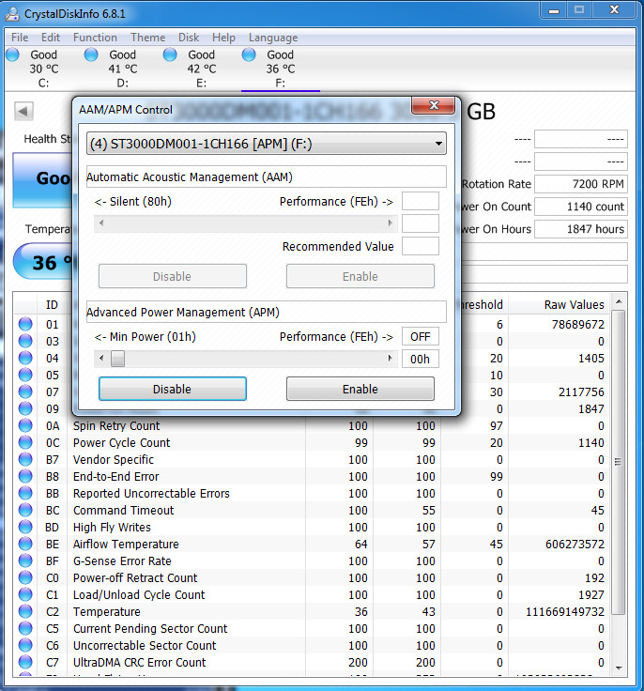Click the APM slider right arrow
Image resolution: width=644 pixels, height=691 pixels.
coord(391,359)
